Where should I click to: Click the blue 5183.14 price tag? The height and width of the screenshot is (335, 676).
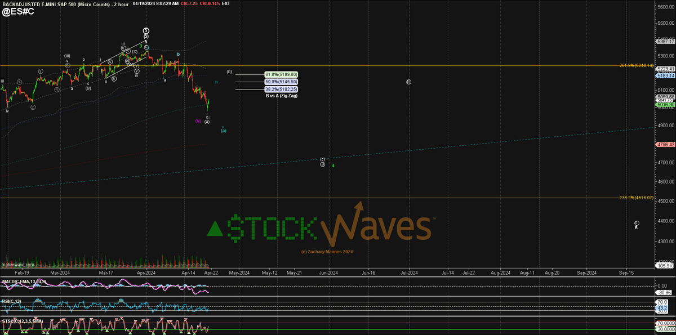click(x=665, y=75)
